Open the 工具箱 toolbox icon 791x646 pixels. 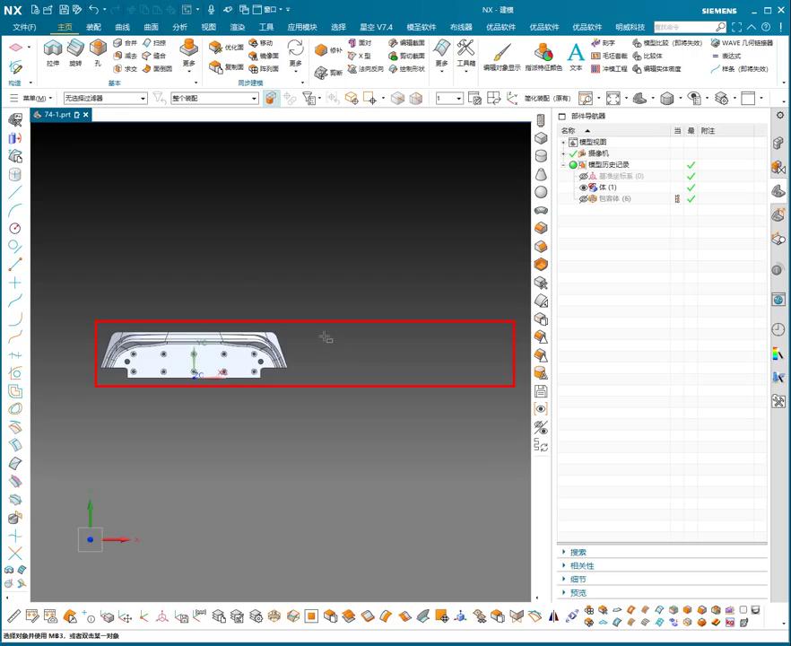tap(465, 51)
